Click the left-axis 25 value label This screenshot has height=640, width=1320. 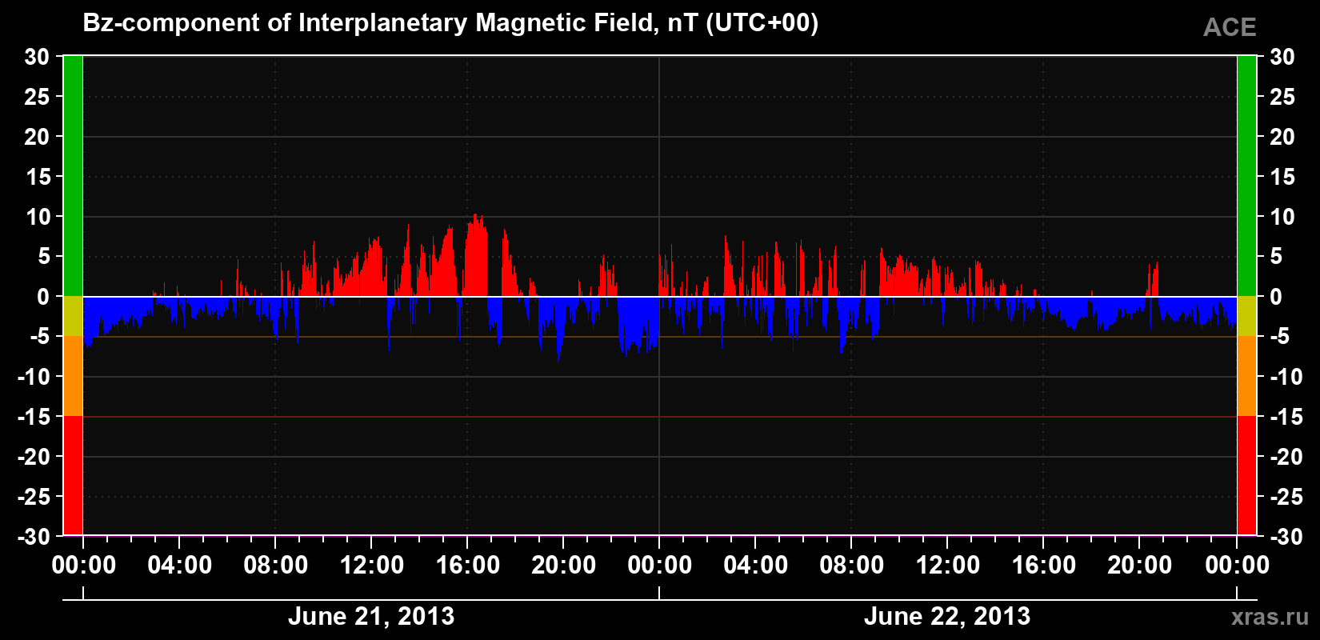(37, 97)
